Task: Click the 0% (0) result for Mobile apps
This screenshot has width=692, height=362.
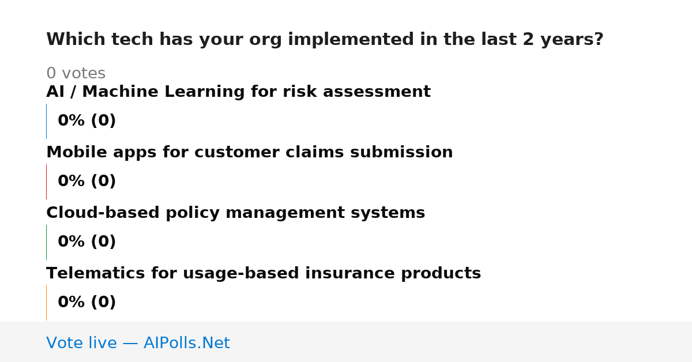Action: tap(86, 182)
